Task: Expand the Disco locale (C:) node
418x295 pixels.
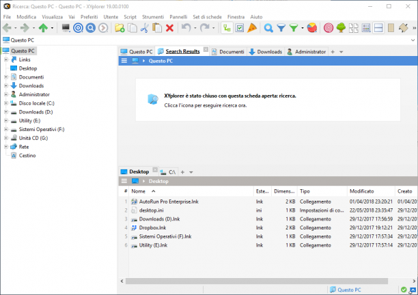Action: (6, 103)
